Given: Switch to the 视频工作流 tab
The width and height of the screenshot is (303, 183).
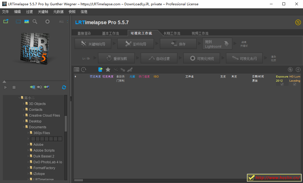Looking at the screenshot, I should (x=200, y=33).
